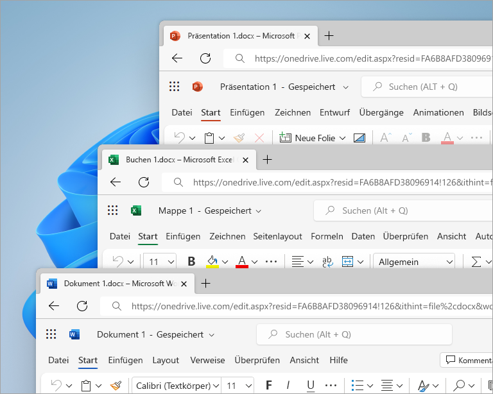Open a new tab in Excel browser window

tap(267, 159)
